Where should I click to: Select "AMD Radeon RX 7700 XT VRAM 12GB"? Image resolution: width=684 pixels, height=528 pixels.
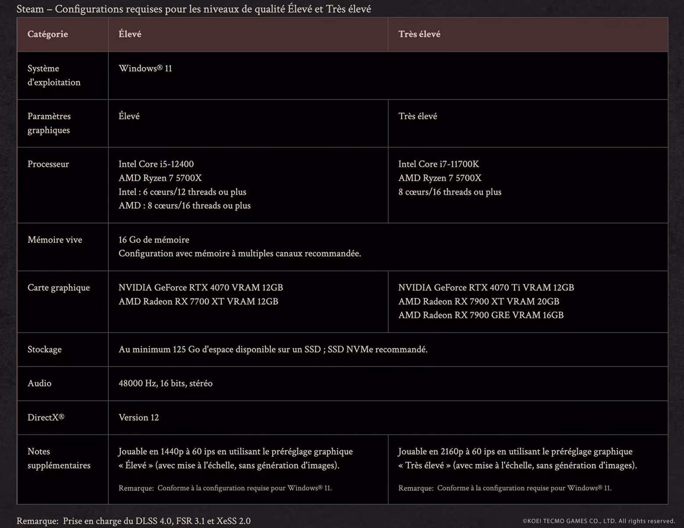pos(198,302)
